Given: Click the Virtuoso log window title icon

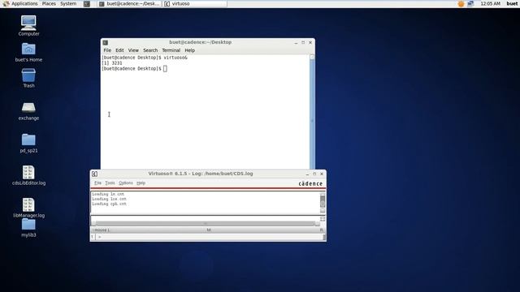Looking at the screenshot, I should 94,174.
